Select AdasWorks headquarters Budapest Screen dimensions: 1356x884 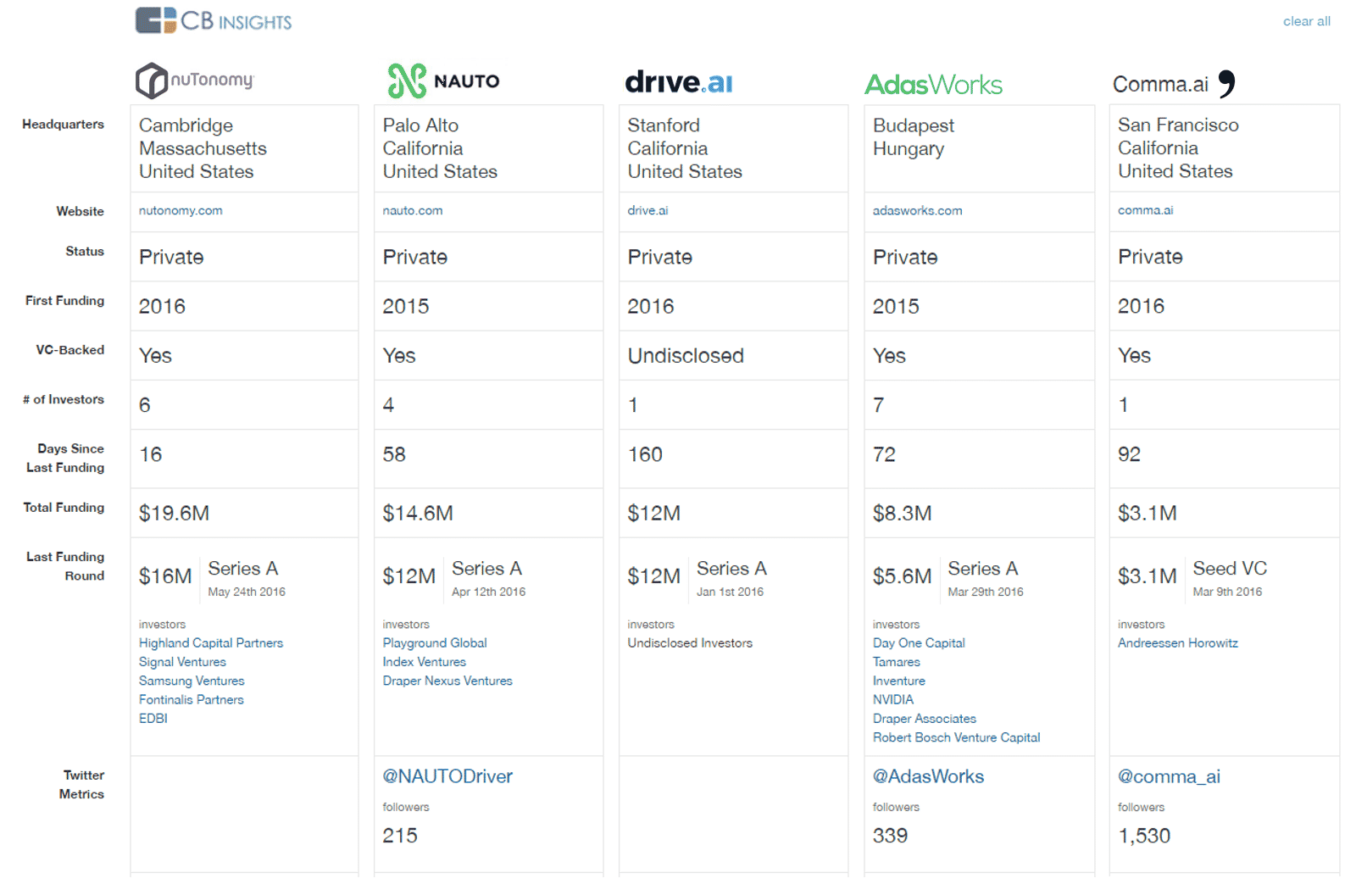coord(913,125)
